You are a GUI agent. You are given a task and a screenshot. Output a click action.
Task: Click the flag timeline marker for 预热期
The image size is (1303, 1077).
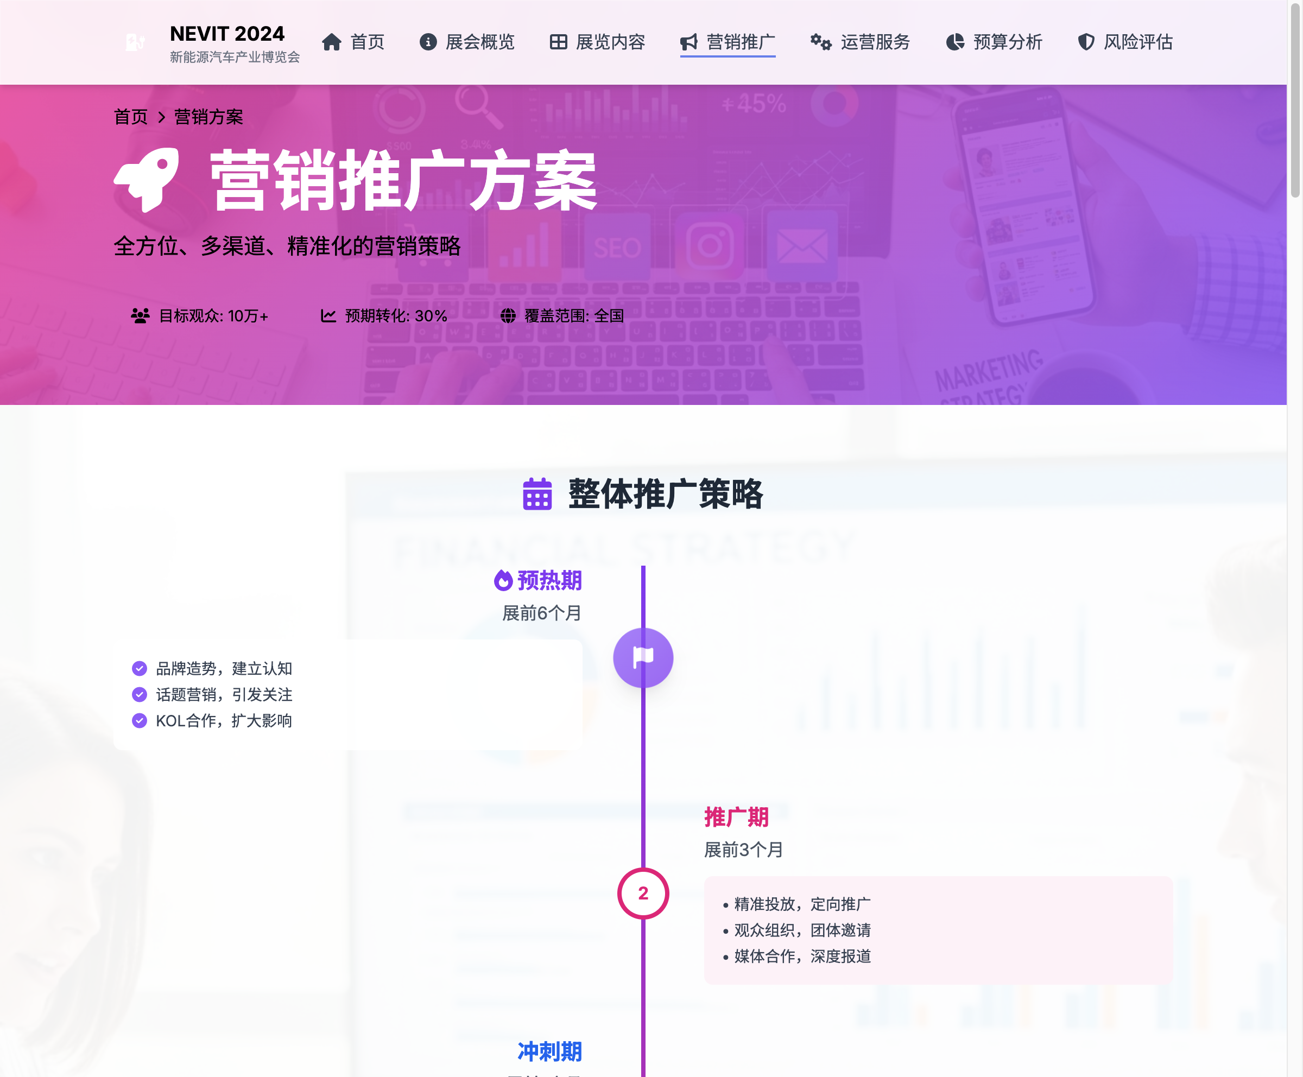(643, 657)
